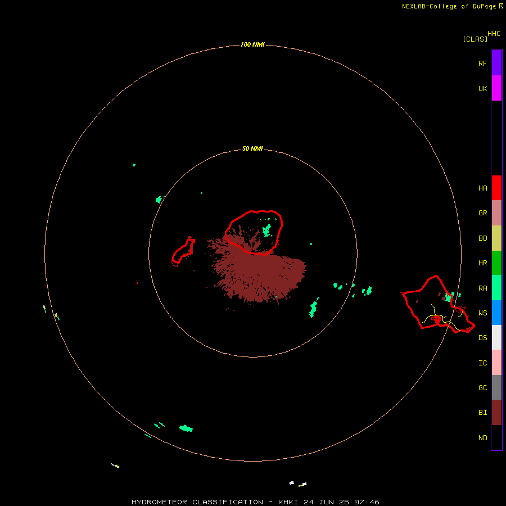Image resolution: width=506 pixels, height=506 pixels.
Task: Click the pink GR legend swatch
Action: click(x=496, y=213)
